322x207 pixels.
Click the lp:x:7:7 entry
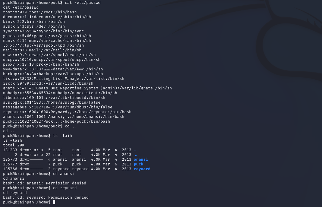tap(43, 45)
